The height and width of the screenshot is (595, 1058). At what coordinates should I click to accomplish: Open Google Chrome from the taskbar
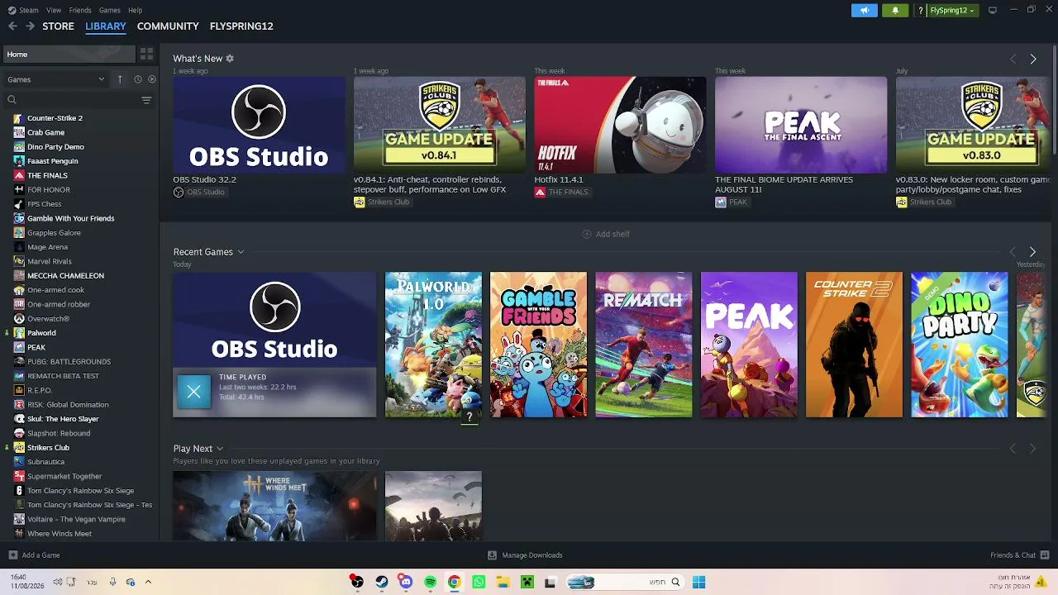(454, 582)
